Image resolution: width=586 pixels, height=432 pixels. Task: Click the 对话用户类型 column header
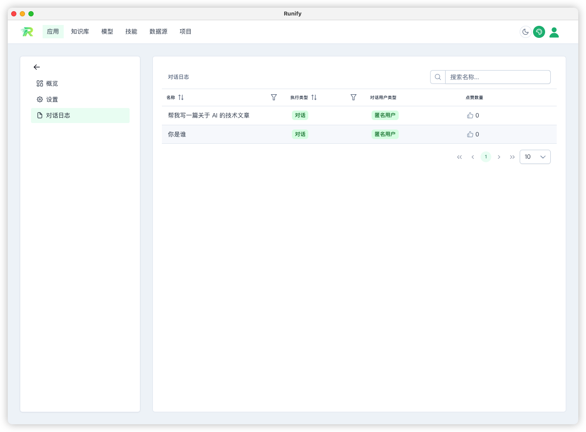tap(383, 98)
